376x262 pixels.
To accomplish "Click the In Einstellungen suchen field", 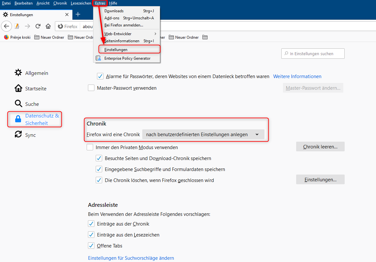I will click(313, 54).
